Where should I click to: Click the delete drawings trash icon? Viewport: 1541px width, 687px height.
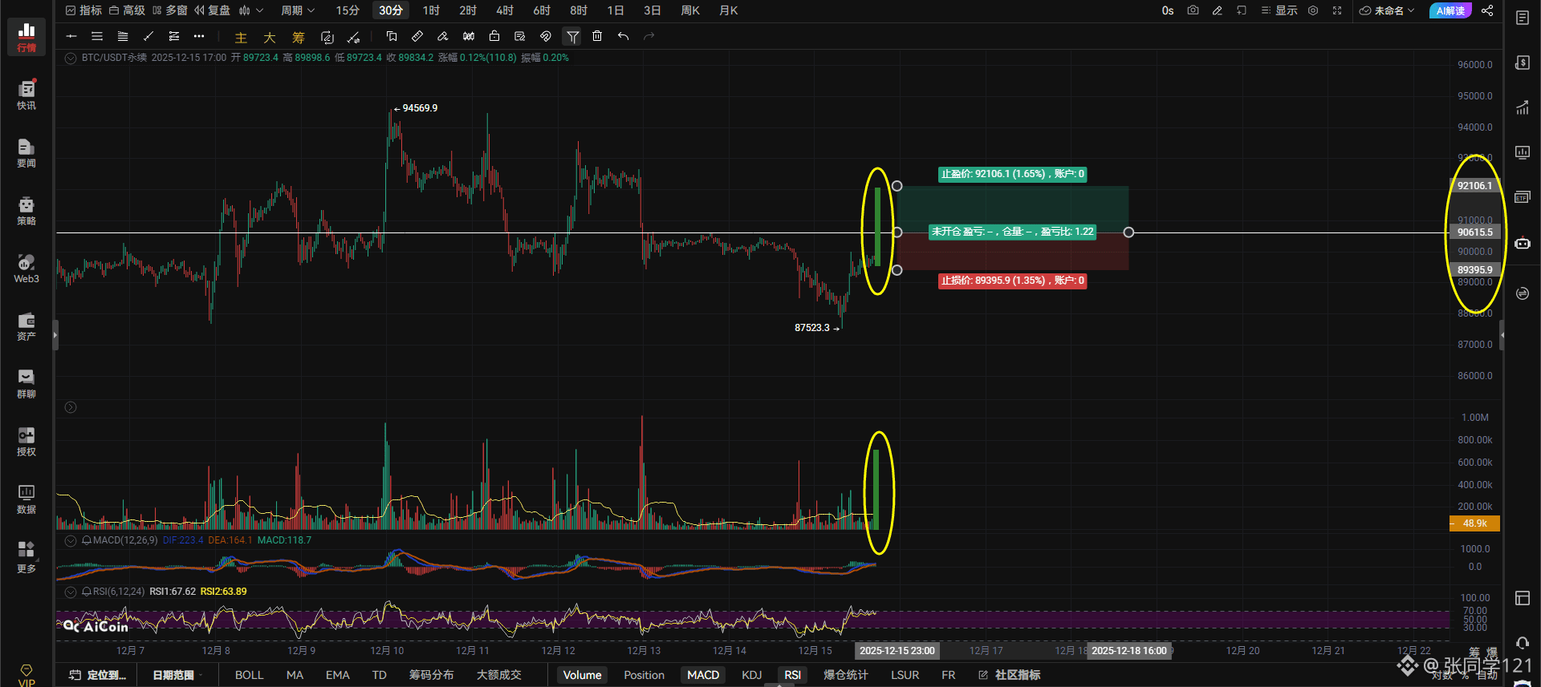[x=597, y=36]
